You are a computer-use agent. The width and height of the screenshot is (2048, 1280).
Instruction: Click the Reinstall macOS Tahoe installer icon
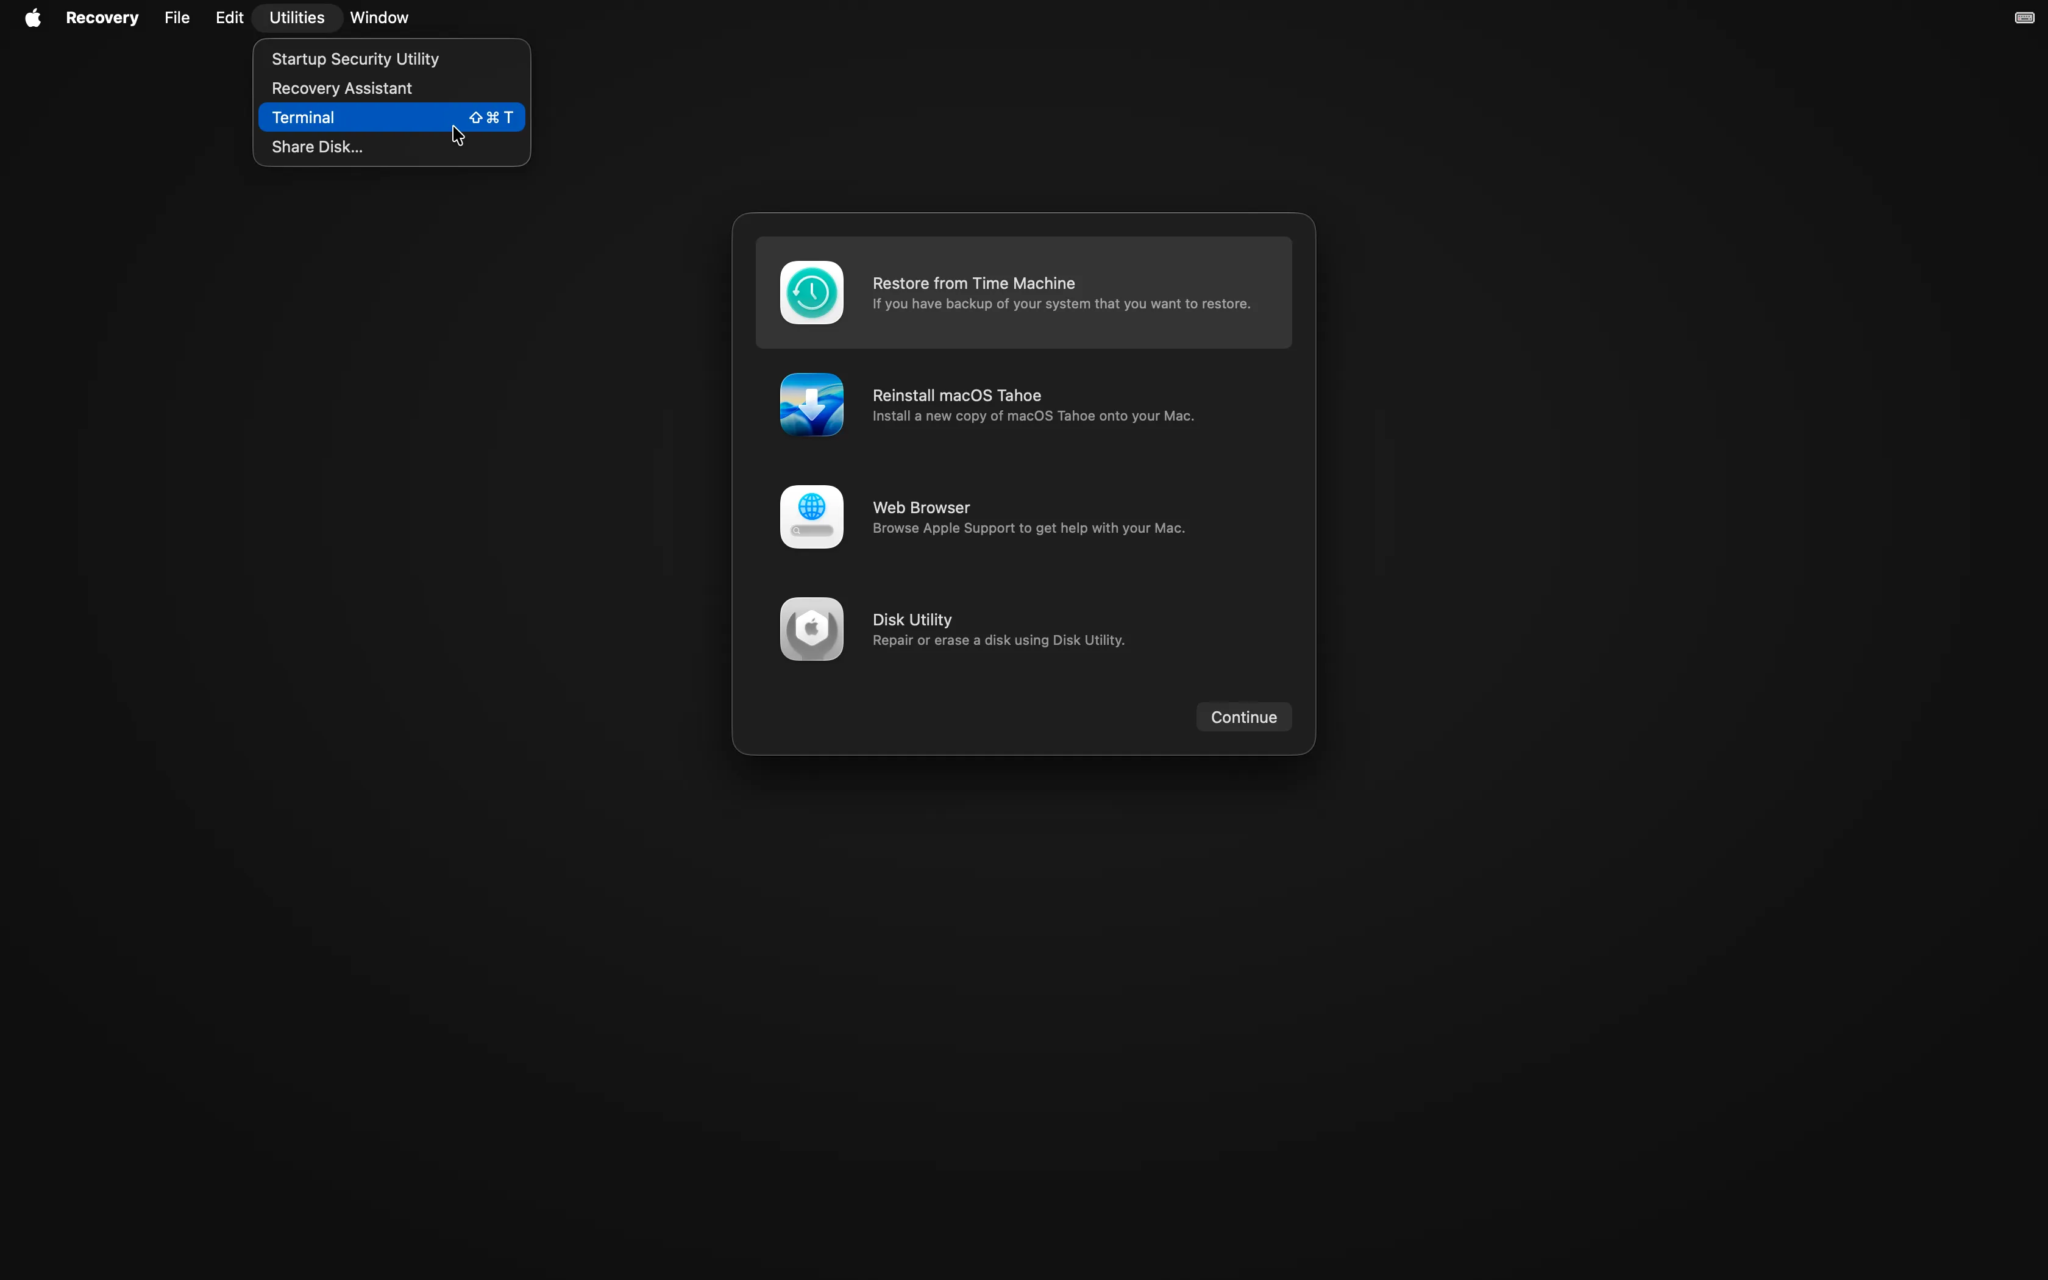tap(812, 405)
